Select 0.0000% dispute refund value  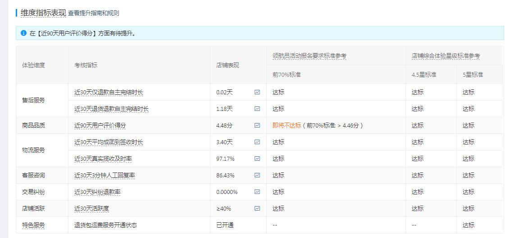(227, 192)
